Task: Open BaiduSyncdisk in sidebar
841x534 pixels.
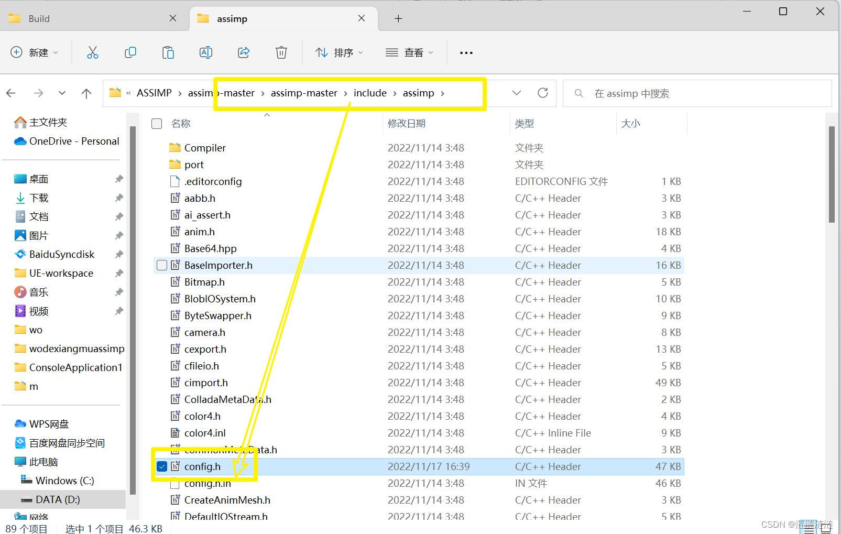Action: click(54, 254)
